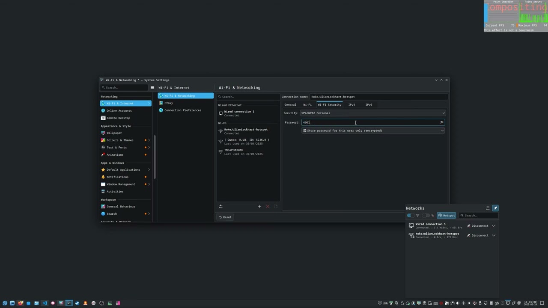
Task: Select RokeJulianLockhart-hotspot in connection list
Action: point(248,131)
